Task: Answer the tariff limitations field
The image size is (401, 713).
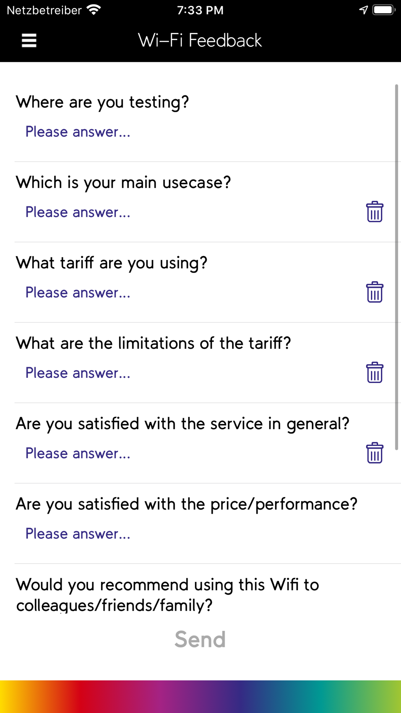Action: 78,373
